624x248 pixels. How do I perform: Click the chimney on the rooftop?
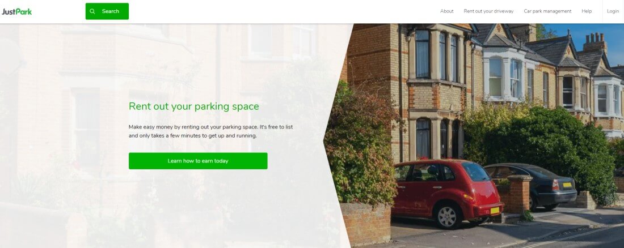tap(595, 42)
